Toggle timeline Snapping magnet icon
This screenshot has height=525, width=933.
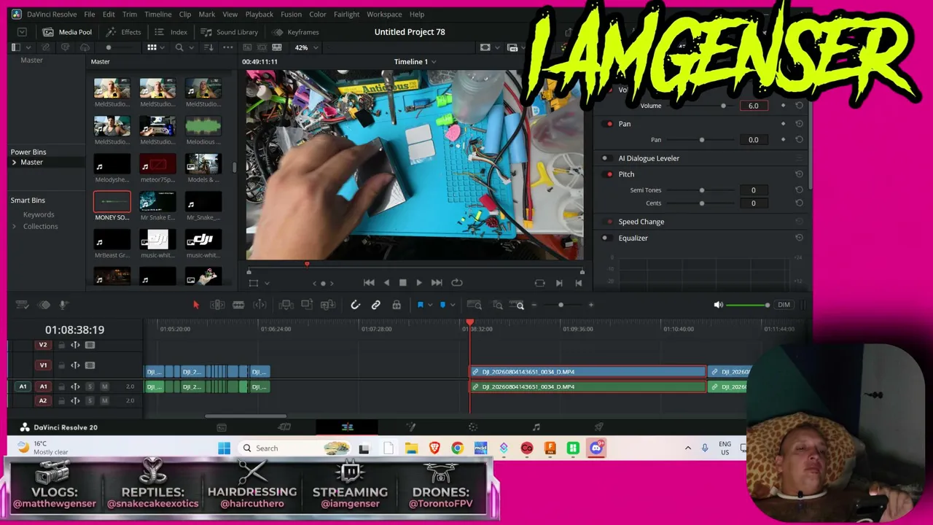pyautogui.click(x=355, y=305)
